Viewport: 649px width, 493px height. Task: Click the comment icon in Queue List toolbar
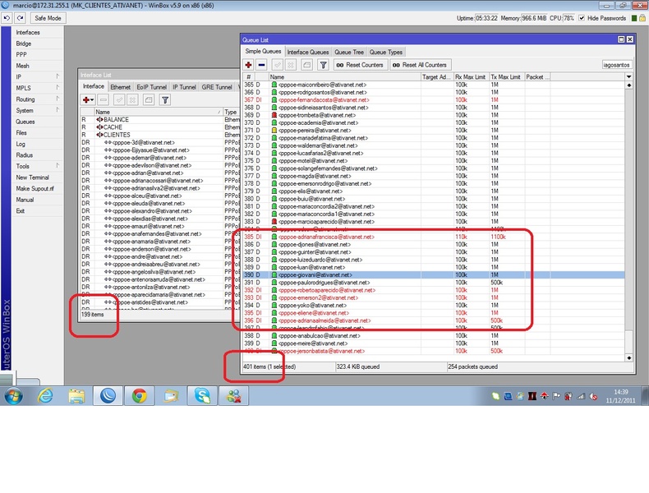(306, 64)
